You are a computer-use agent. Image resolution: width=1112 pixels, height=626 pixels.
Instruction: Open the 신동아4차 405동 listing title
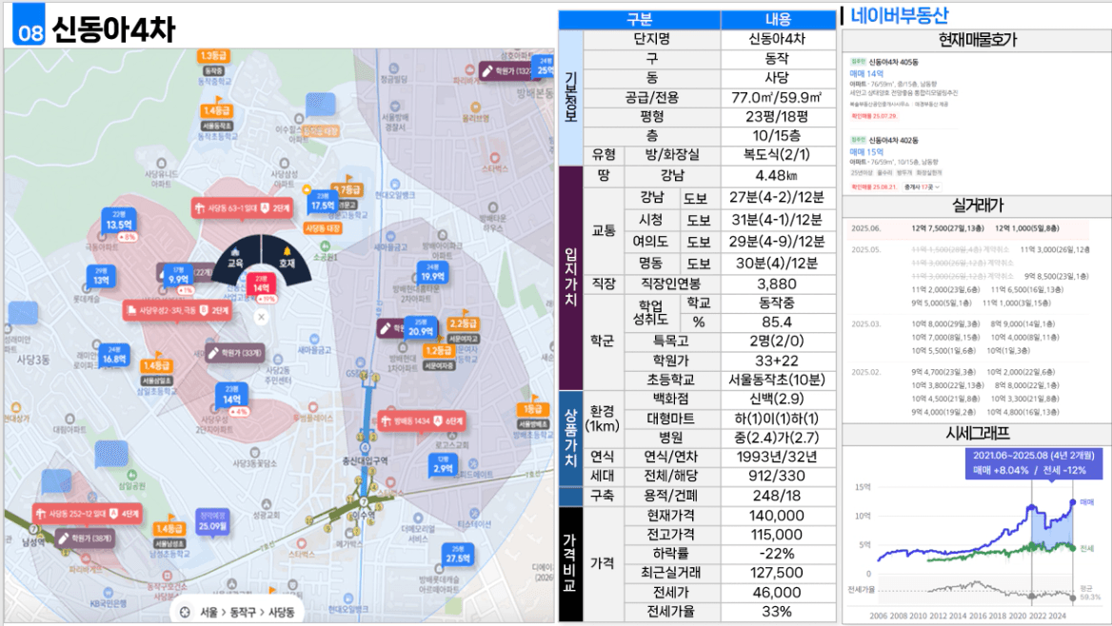pos(893,62)
